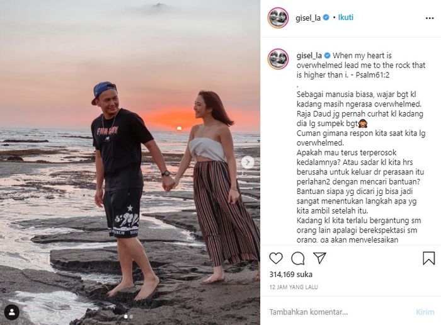The width and height of the screenshot is (441, 325).
Task: View the 314,169 suka likes list
Action: pyautogui.click(x=290, y=275)
